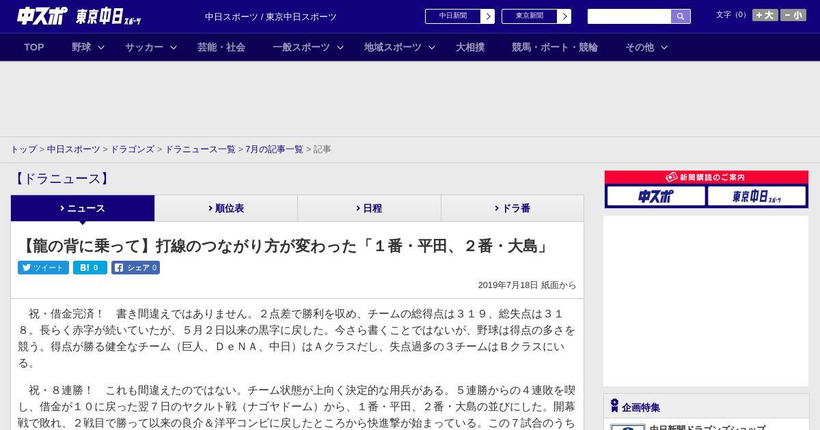Viewport: 820px width, 430px height.
Task: Expand the 地域スポーツ dropdown chevron
Action: (432, 47)
